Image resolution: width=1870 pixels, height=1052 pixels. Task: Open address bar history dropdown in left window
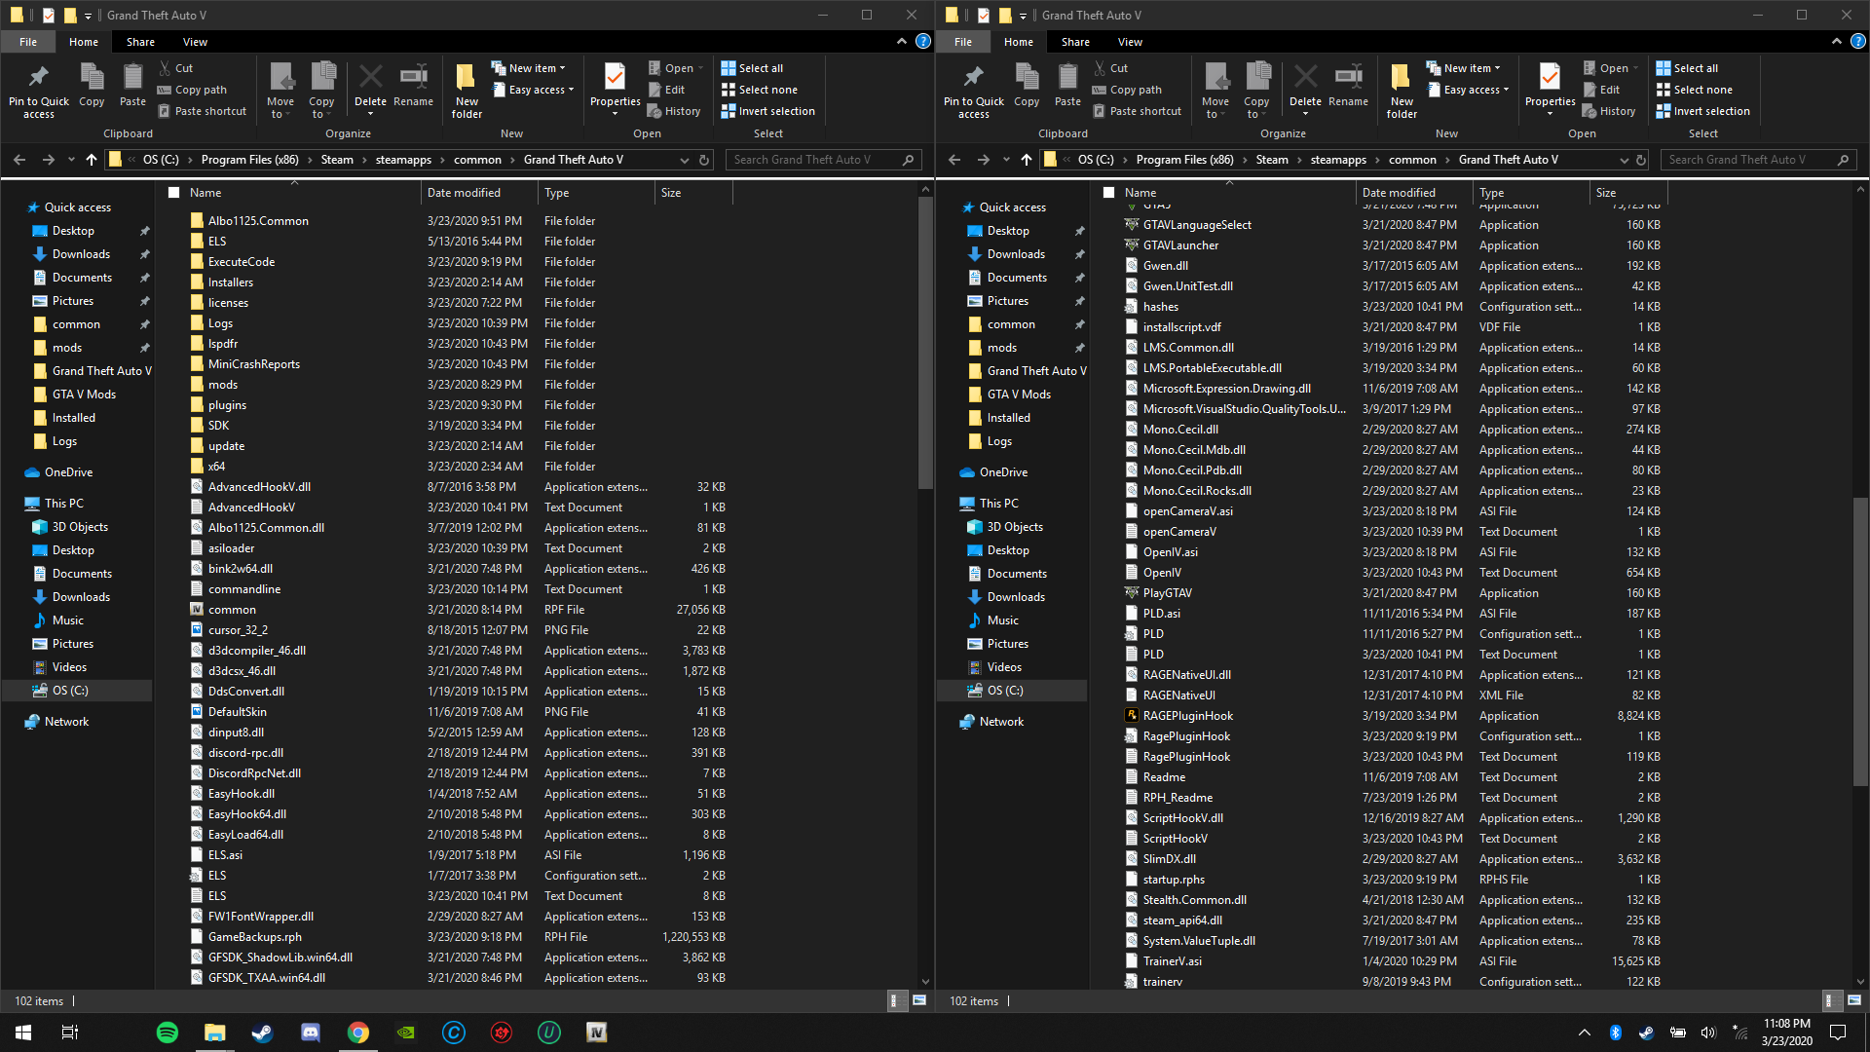click(x=684, y=160)
